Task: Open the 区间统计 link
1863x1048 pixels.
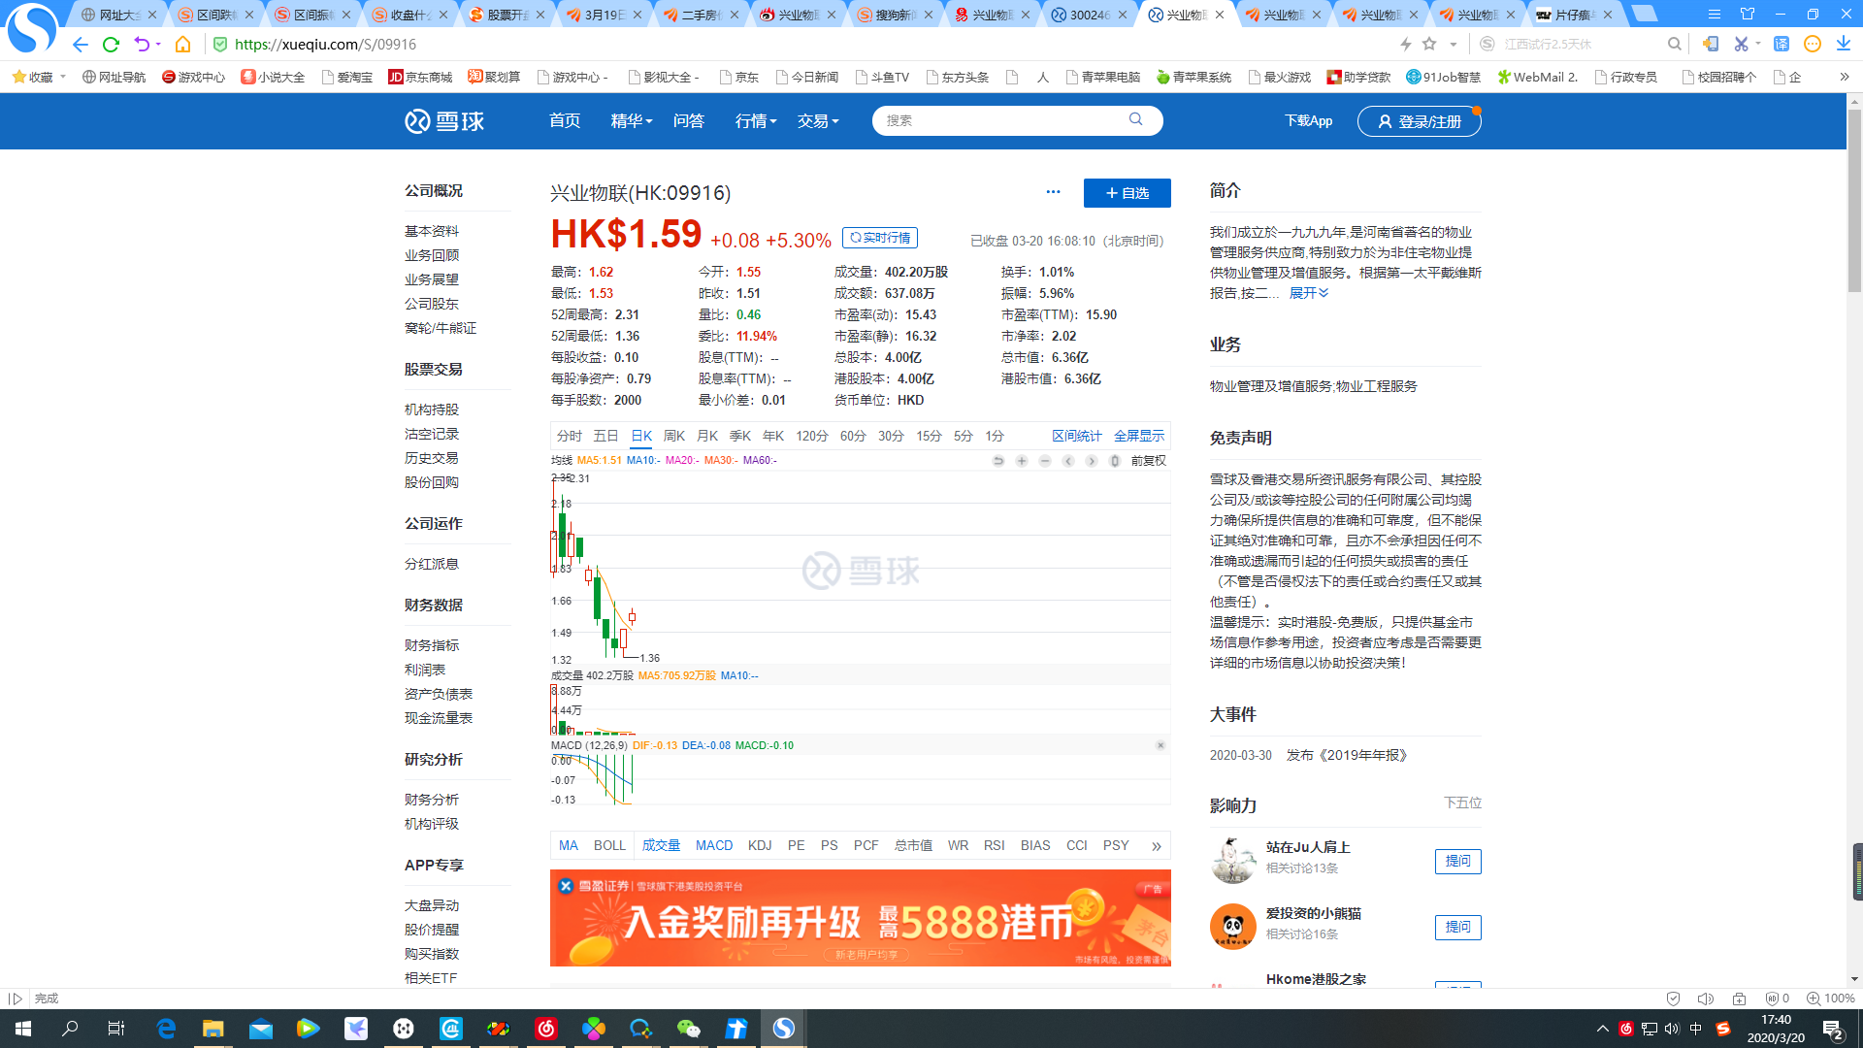Action: coord(1076,436)
